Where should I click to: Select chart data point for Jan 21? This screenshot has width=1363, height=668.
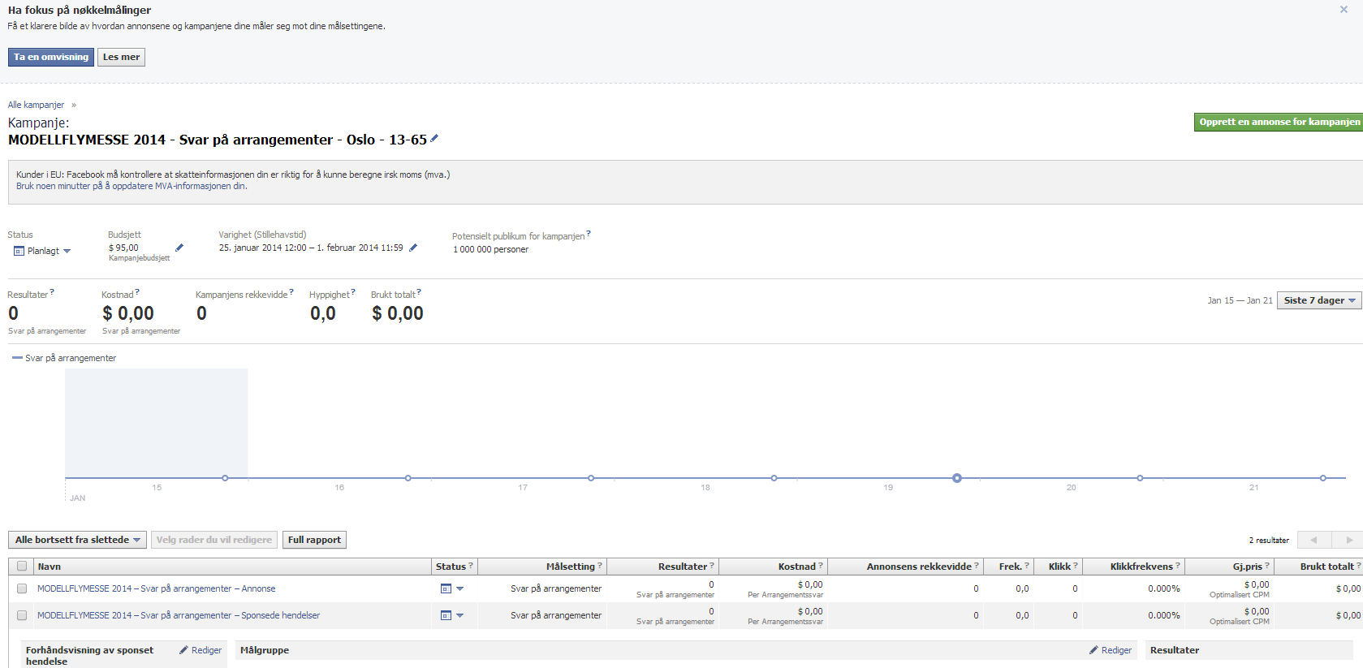(x=1323, y=478)
